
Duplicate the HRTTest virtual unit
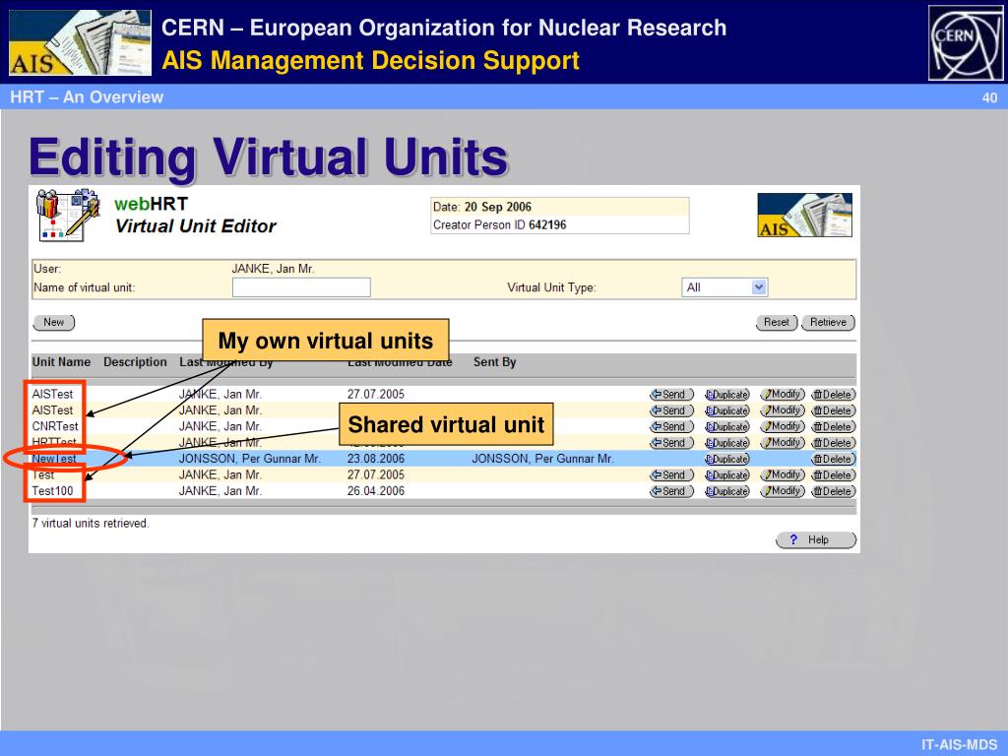click(727, 443)
